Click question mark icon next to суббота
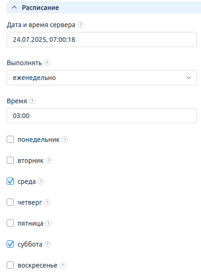 48,244
